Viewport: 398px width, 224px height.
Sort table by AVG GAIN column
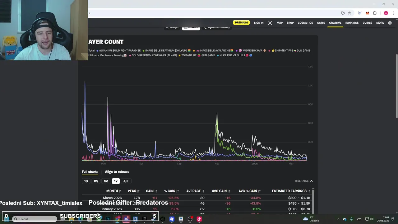pos(221,191)
